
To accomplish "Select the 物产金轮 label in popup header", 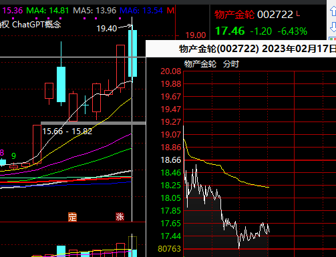I will click(x=200, y=64).
